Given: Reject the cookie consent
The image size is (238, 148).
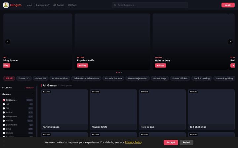Looking at the screenshot, I should tap(186, 142).
